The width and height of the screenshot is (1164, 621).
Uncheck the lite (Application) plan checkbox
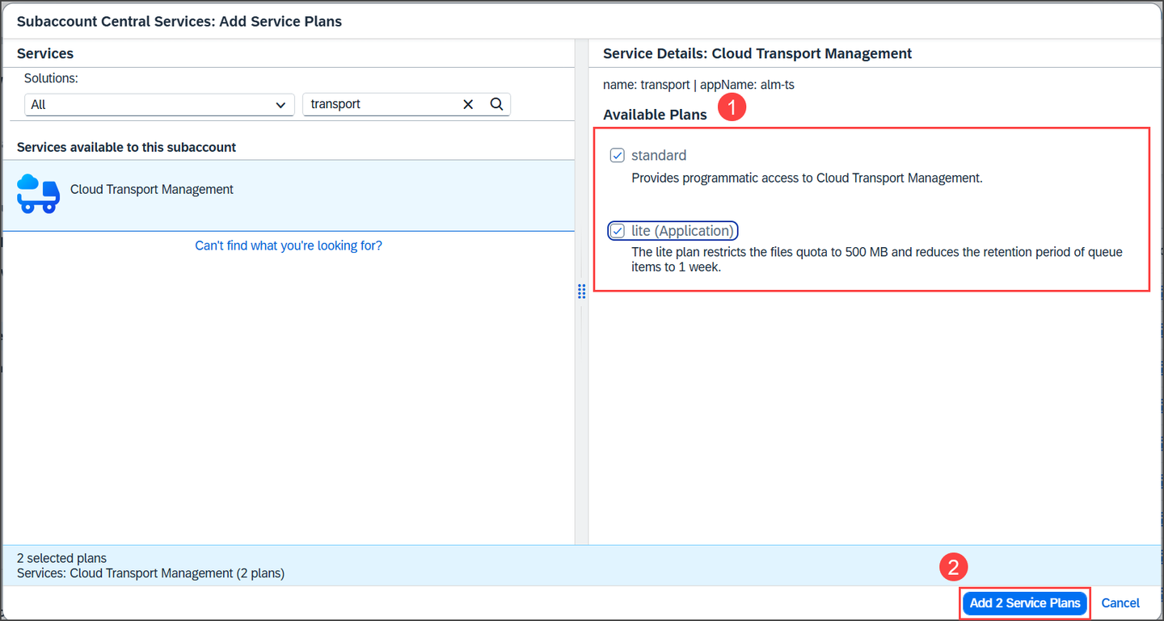[x=618, y=231]
